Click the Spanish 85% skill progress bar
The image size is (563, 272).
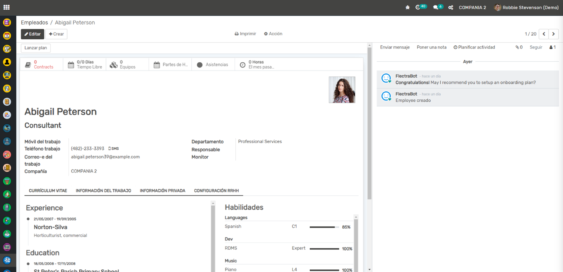324,227
